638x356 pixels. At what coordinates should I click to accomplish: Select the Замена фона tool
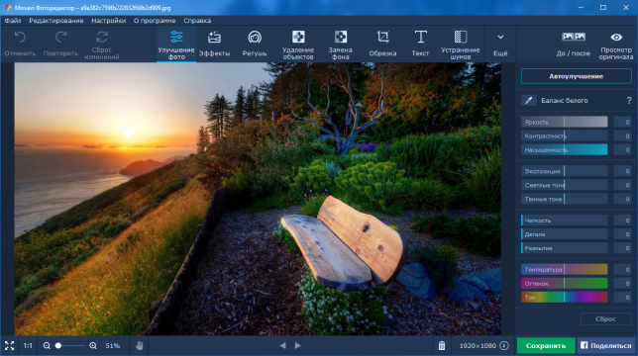pyautogui.click(x=340, y=44)
